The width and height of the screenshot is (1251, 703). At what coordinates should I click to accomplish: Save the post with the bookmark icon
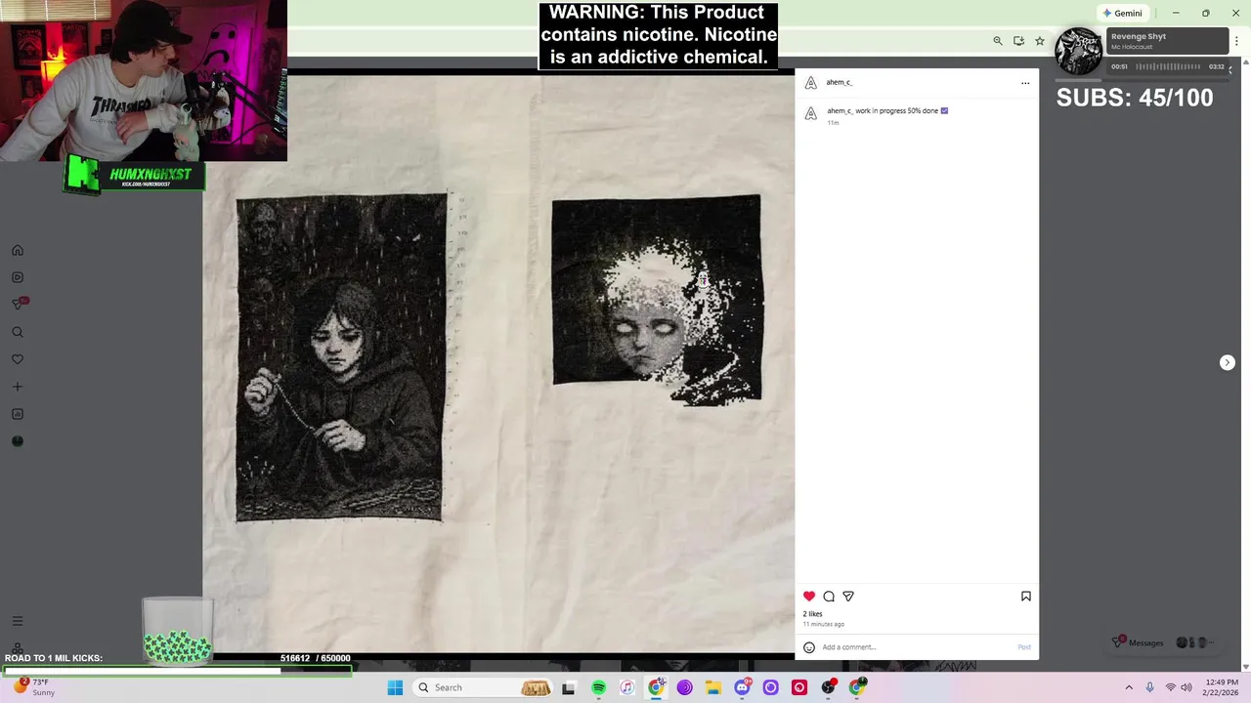[x=1026, y=596]
